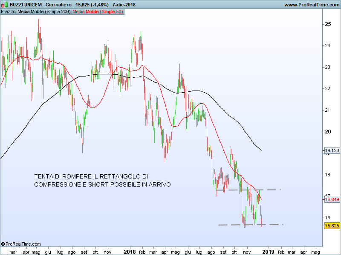Click the 7-dic-2018 date in header
The width and height of the screenshot is (341, 255).
(124, 5)
